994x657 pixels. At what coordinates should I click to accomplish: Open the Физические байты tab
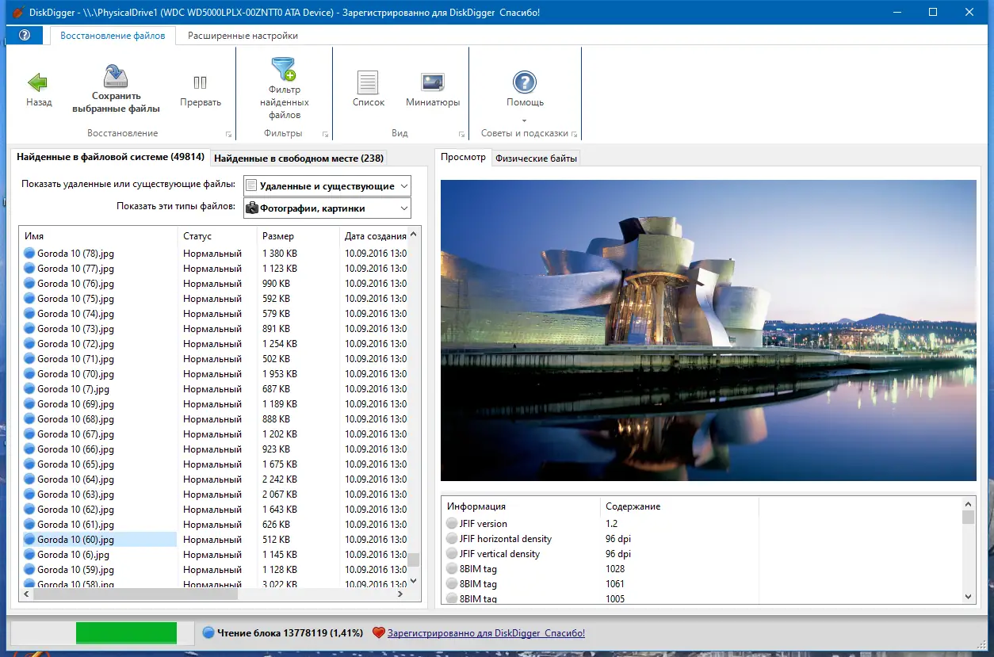pyautogui.click(x=536, y=159)
